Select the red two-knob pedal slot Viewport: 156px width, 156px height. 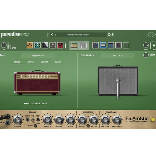pyautogui.click(x=60, y=45)
